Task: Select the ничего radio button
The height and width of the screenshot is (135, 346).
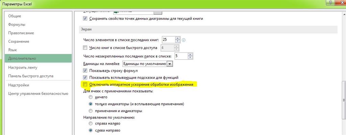Action: [x=91, y=97]
